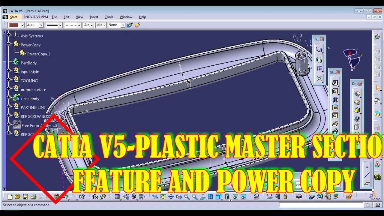Click the Lock padlock icon
Viewport: 384px width, 216px height.
[133, 197]
